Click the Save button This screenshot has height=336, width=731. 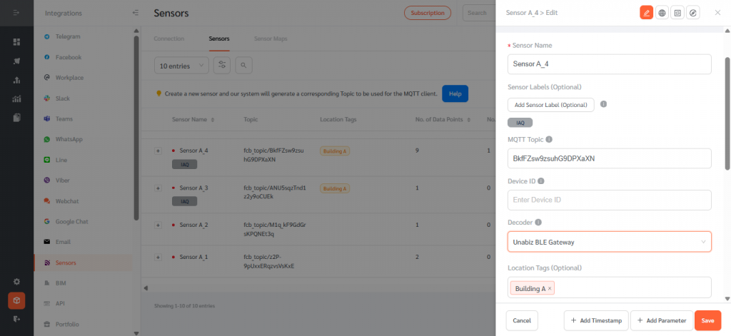(x=707, y=321)
